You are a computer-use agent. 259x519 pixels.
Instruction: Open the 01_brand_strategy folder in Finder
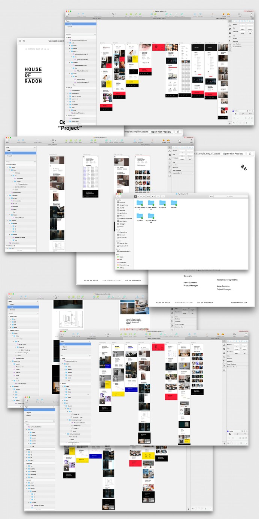click(140, 203)
